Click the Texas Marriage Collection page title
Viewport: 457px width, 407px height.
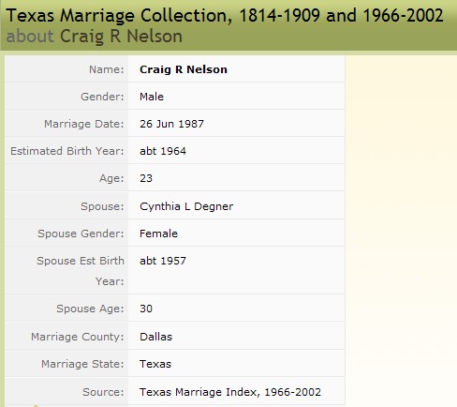225,15
